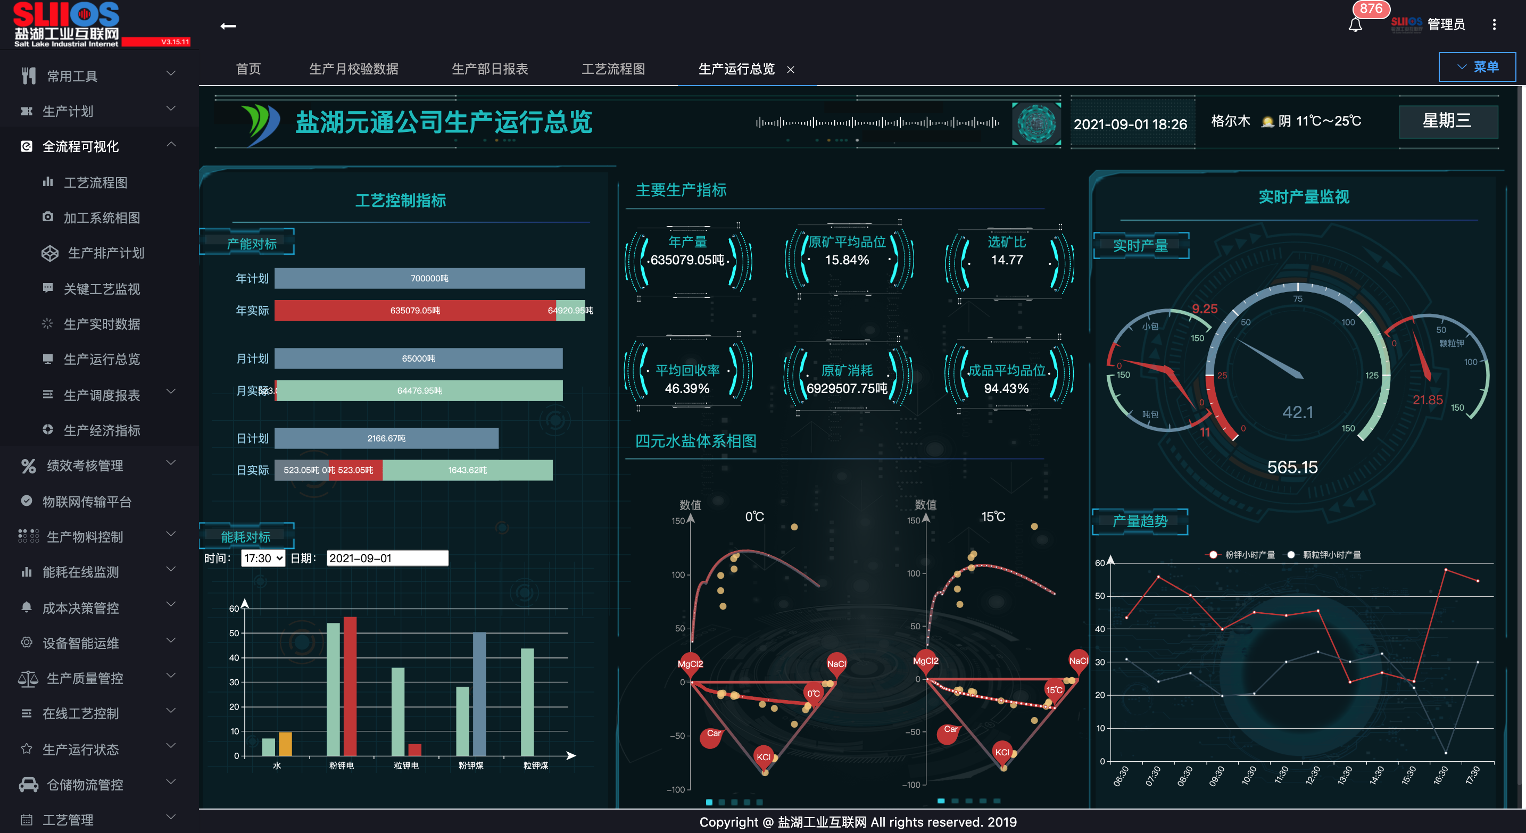Click the 生产运行总览 monitor icon

click(48, 359)
